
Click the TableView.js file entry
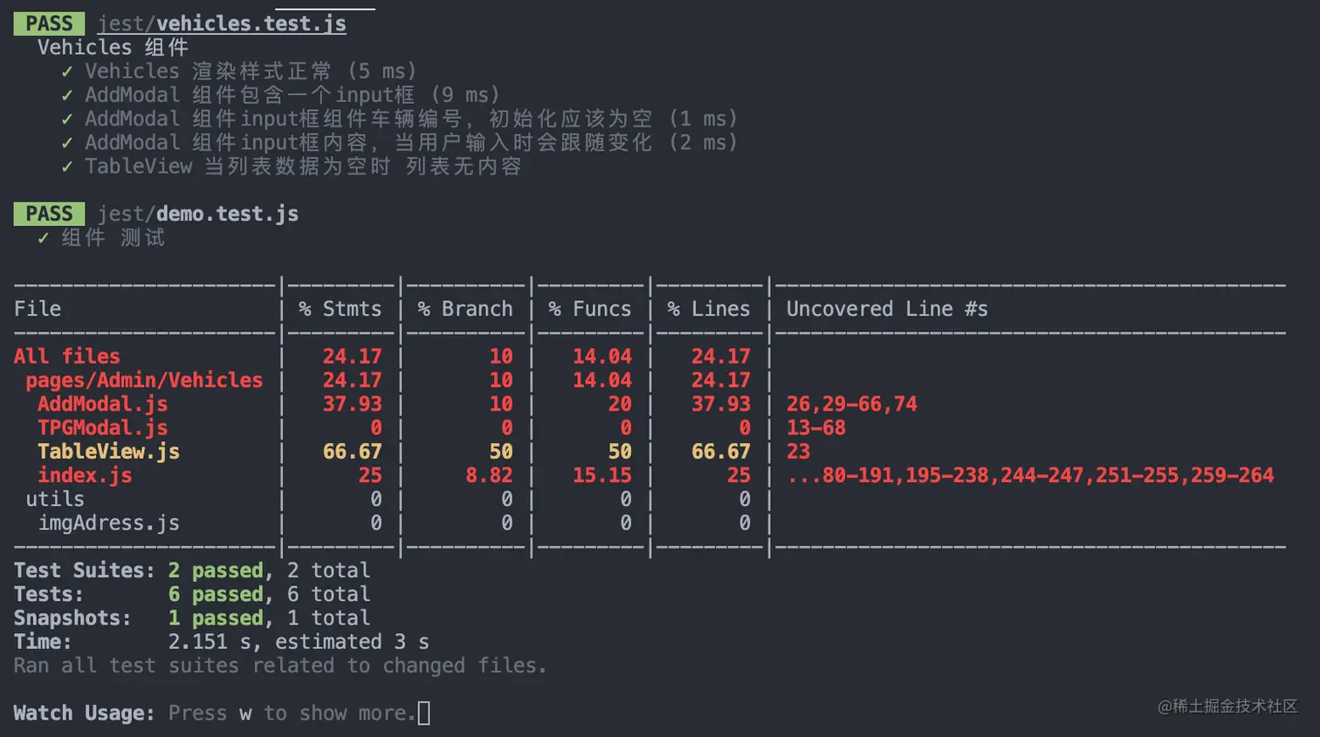108,452
